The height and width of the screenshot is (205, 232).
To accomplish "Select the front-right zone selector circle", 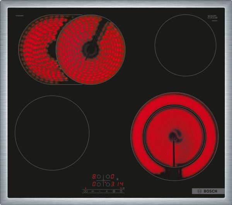I will coord(108,184).
